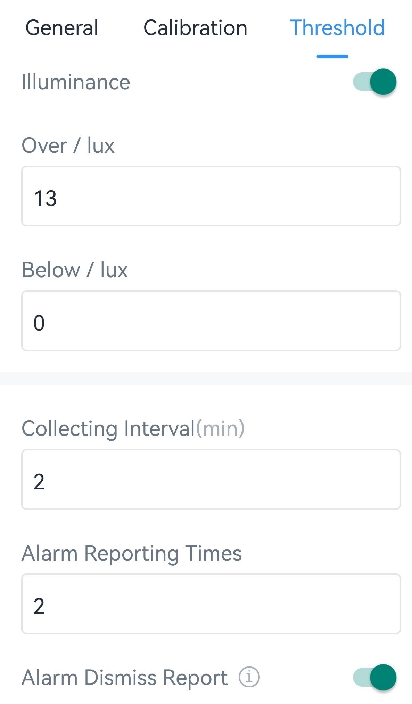Click the gray divider above Collecting Interval
412x704 pixels.
pyautogui.click(x=206, y=379)
